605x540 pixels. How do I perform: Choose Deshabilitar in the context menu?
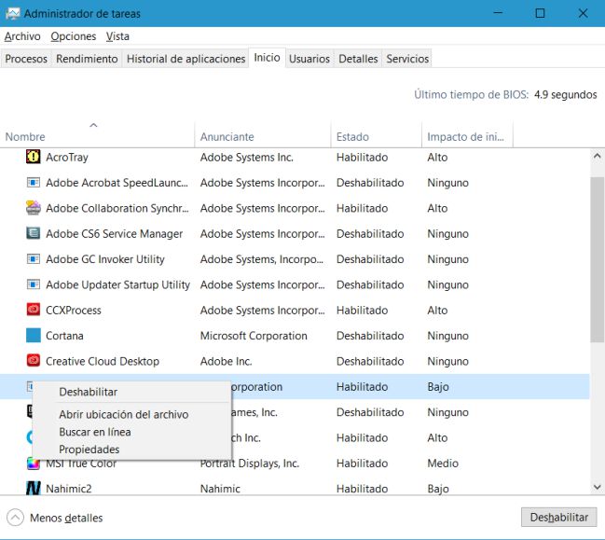(132, 392)
